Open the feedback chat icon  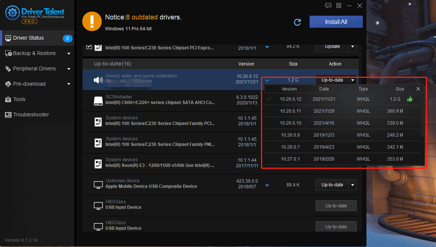[x=328, y=6]
